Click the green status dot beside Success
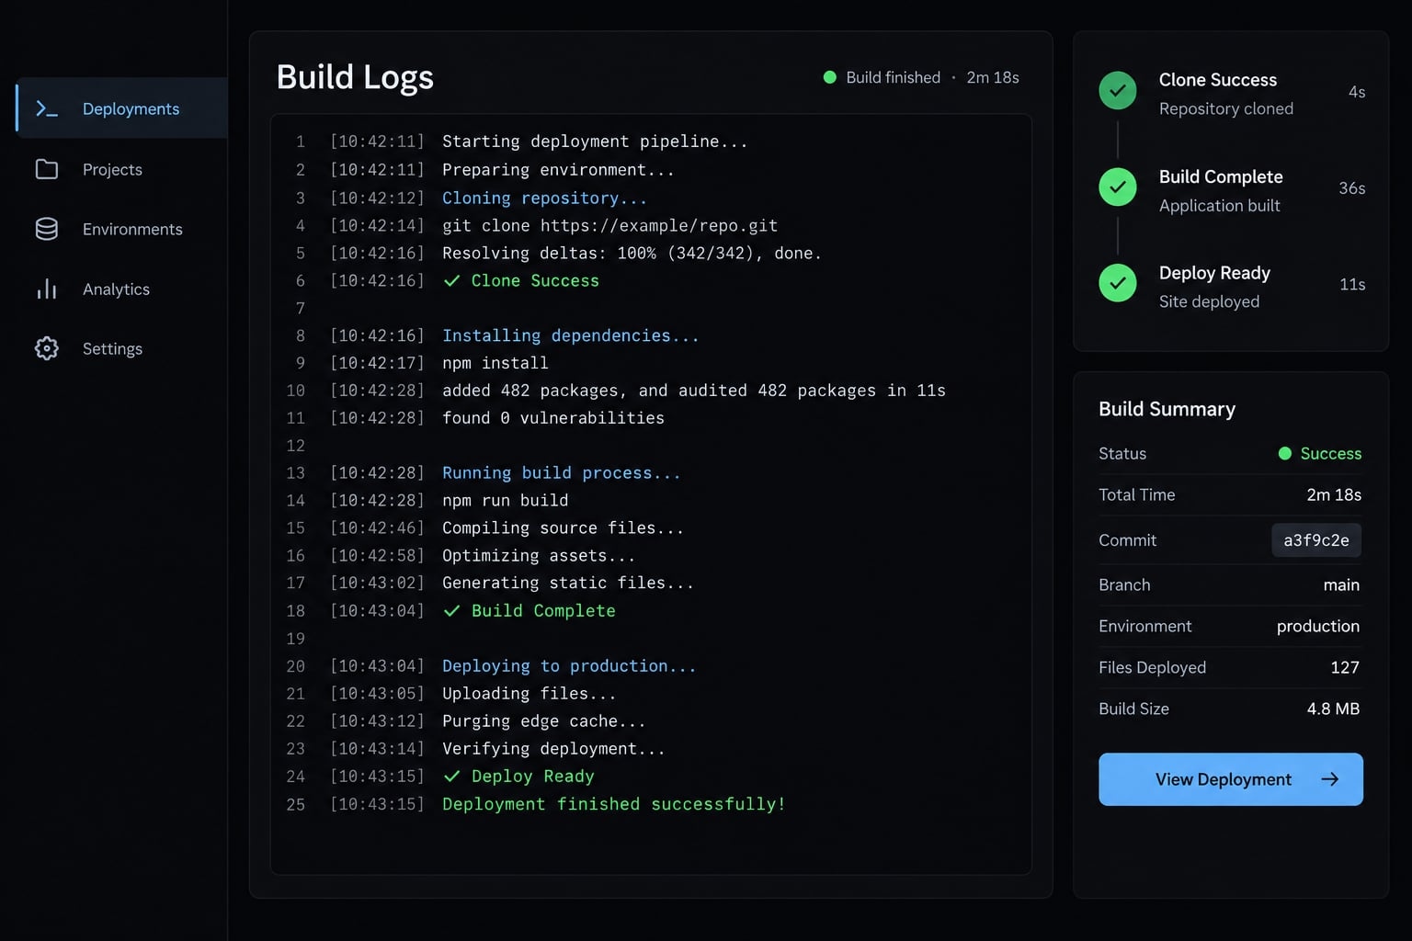 1285,453
